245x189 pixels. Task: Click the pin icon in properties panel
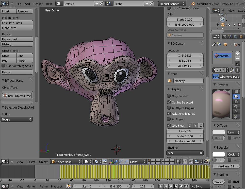214,44
